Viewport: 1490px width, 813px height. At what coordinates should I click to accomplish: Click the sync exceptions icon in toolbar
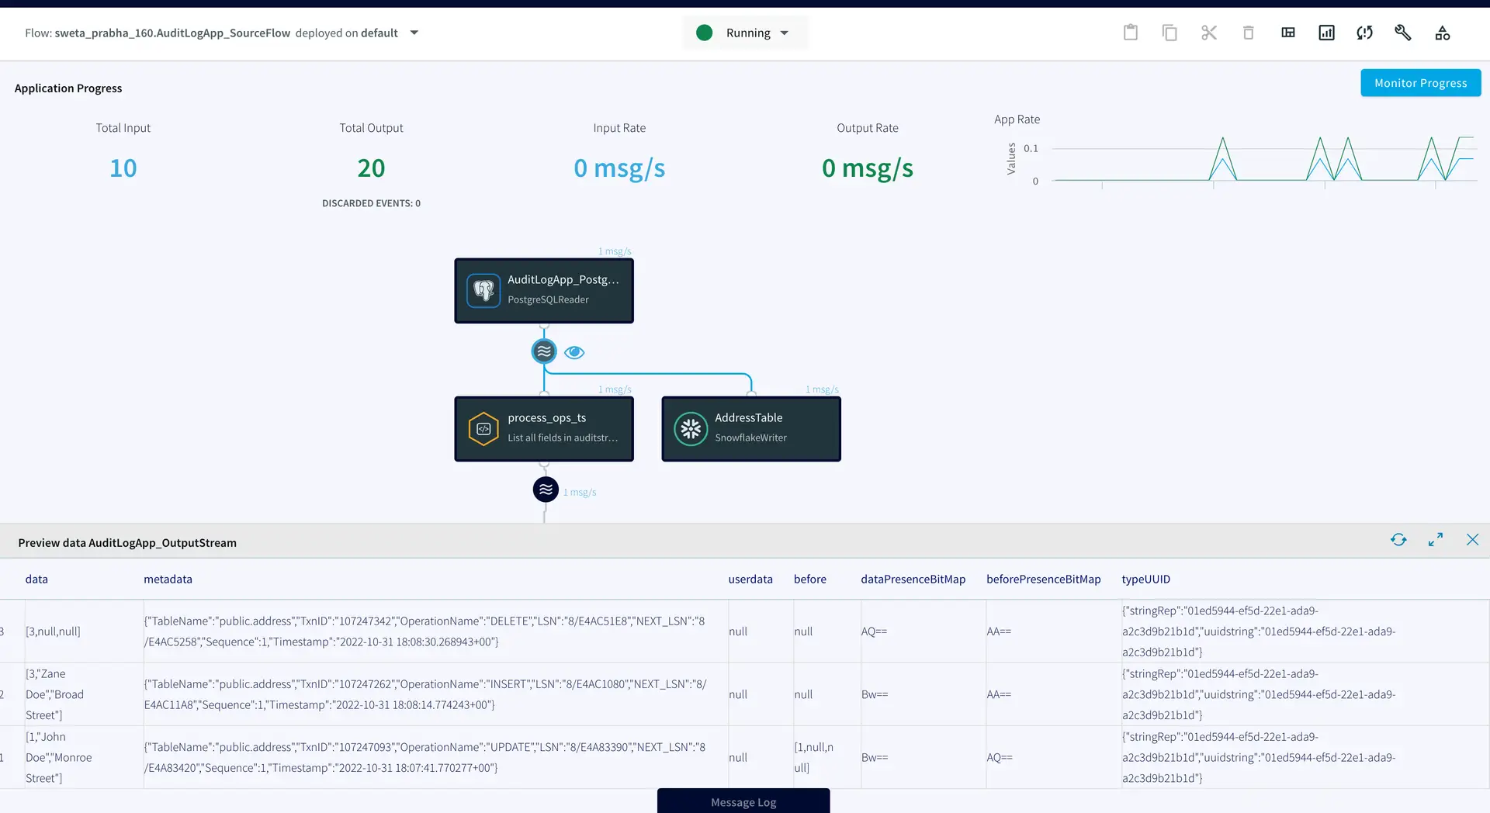(x=1364, y=33)
